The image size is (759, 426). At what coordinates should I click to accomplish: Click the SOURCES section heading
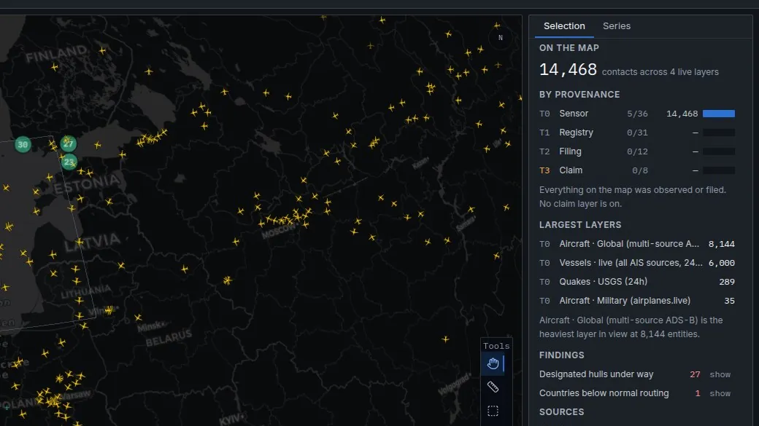tap(561, 412)
